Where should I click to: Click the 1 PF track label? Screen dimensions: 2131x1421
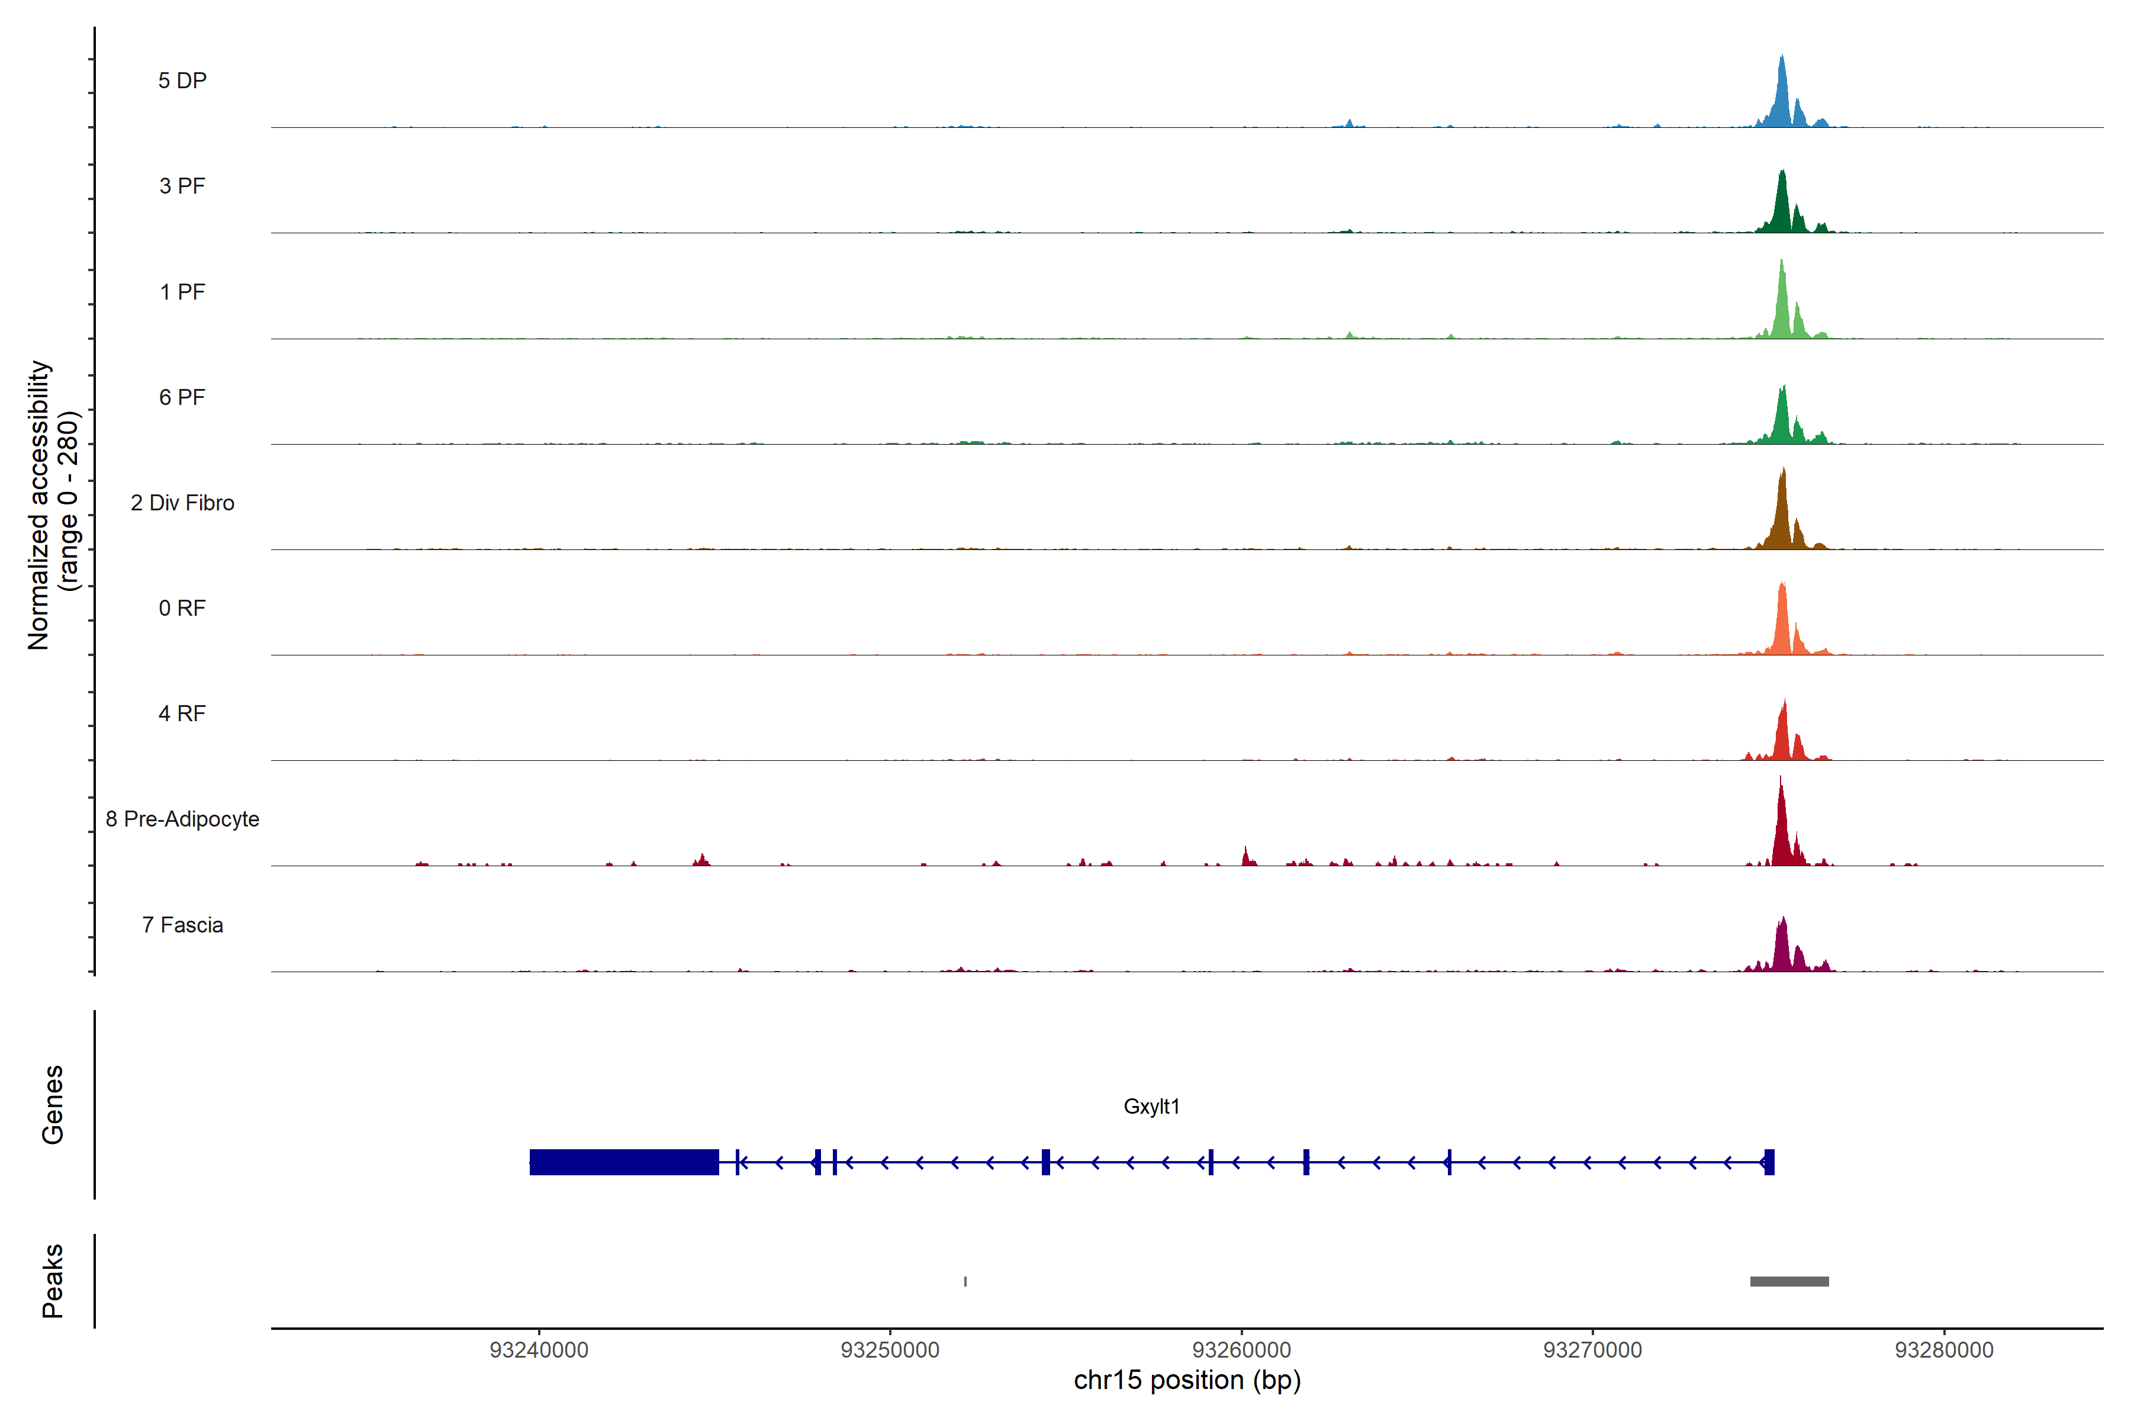182,292
